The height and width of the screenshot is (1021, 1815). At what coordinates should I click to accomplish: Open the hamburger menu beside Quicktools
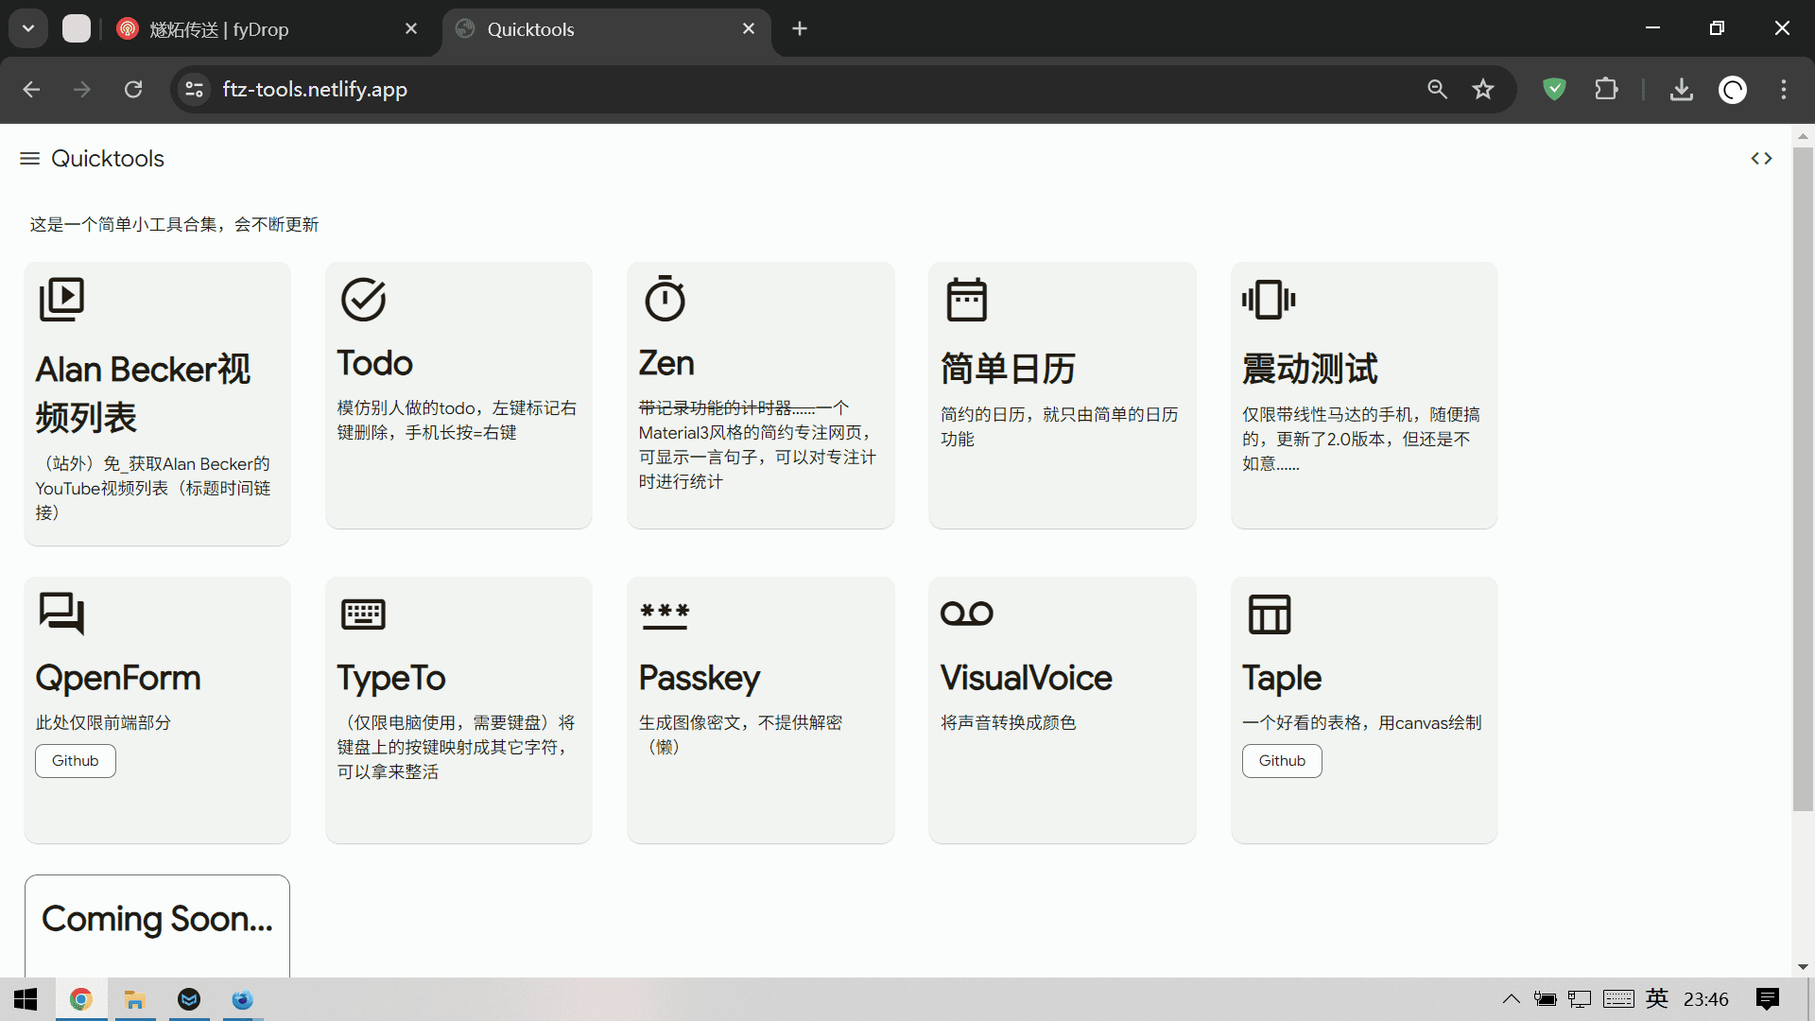coord(29,159)
